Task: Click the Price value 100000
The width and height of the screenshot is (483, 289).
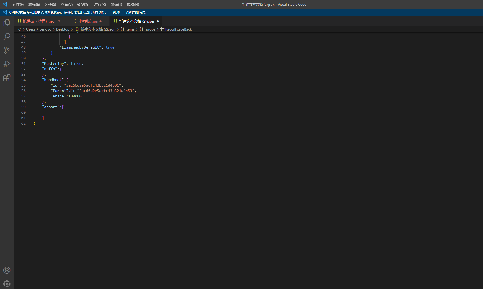Action: pos(75,96)
